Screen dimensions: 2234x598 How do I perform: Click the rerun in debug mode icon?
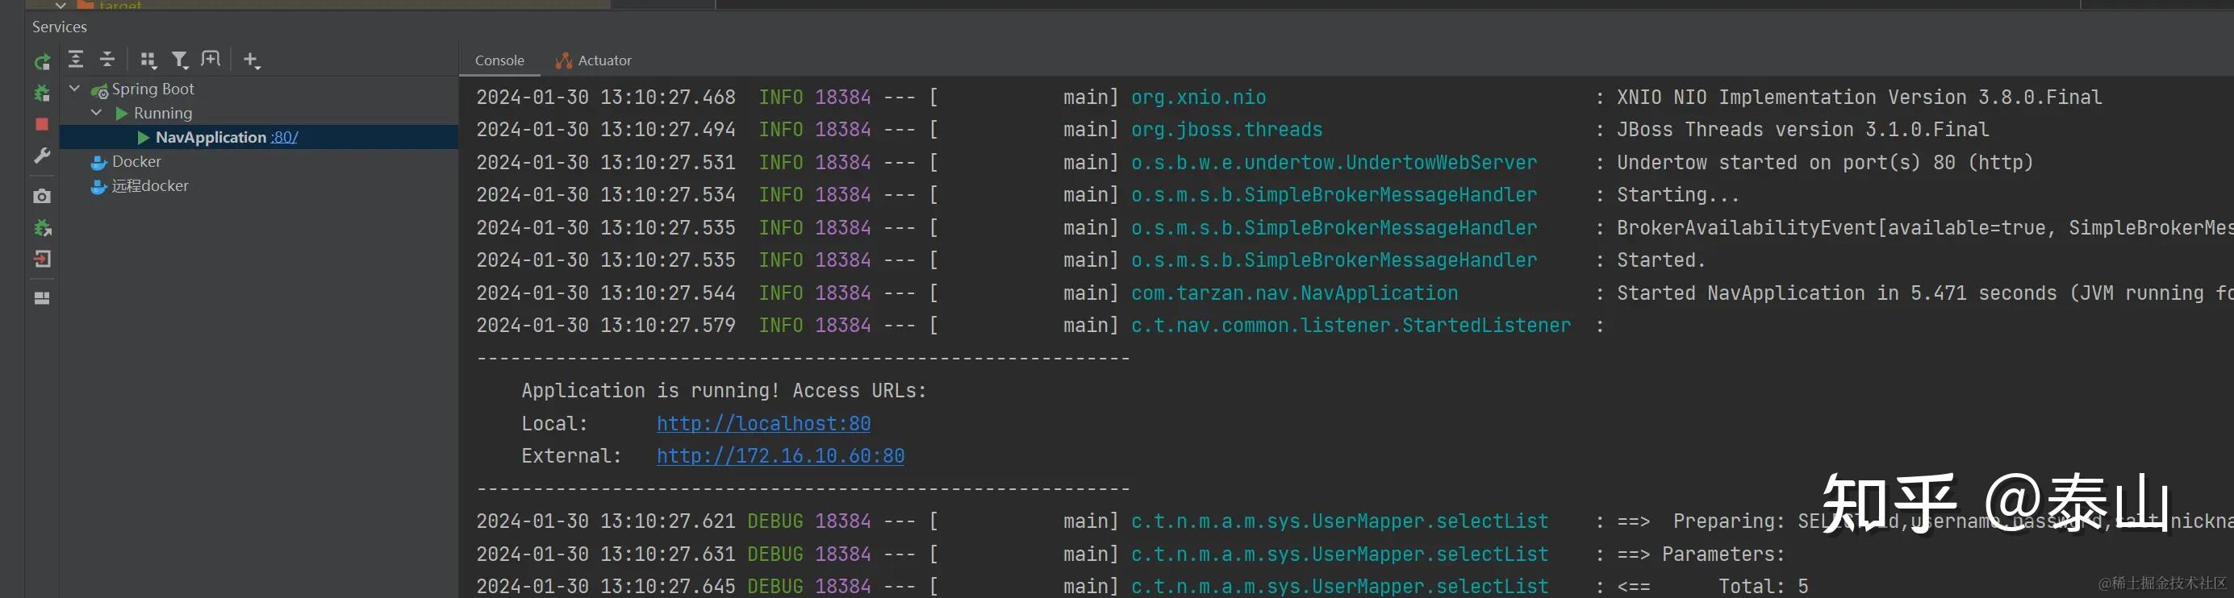(42, 93)
